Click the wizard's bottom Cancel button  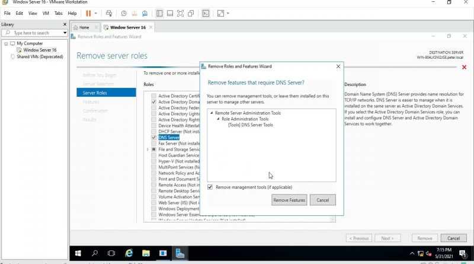(x=453, y=238)
